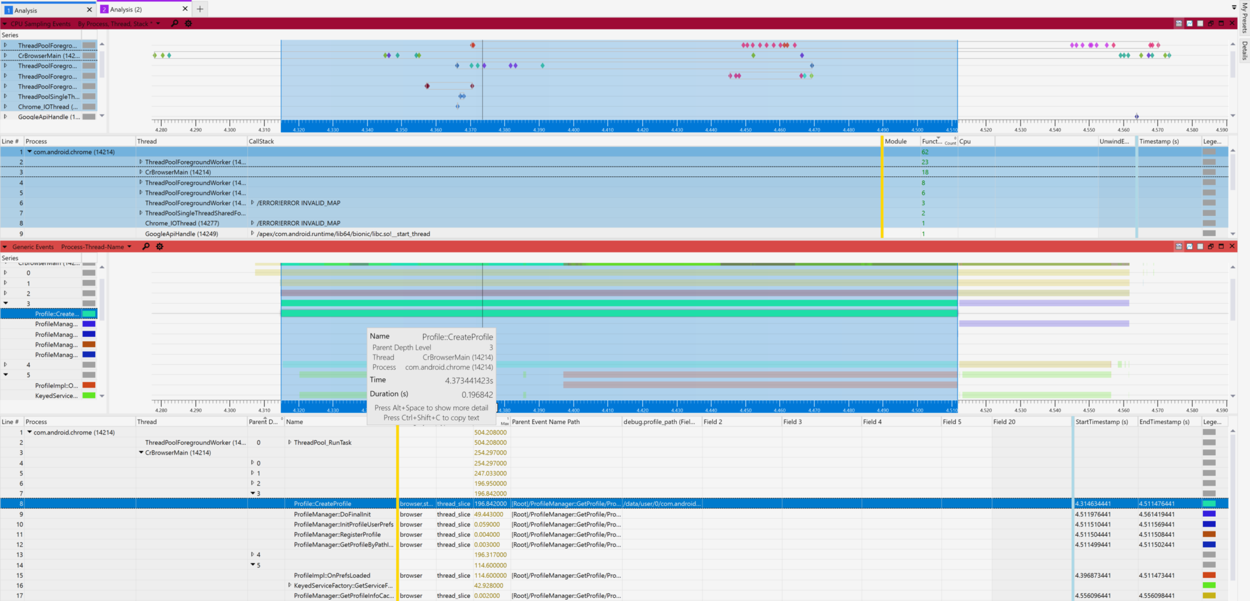
Task: Show table-only view for CPU Sampling Events
Action: click(x=1200, y=23)
